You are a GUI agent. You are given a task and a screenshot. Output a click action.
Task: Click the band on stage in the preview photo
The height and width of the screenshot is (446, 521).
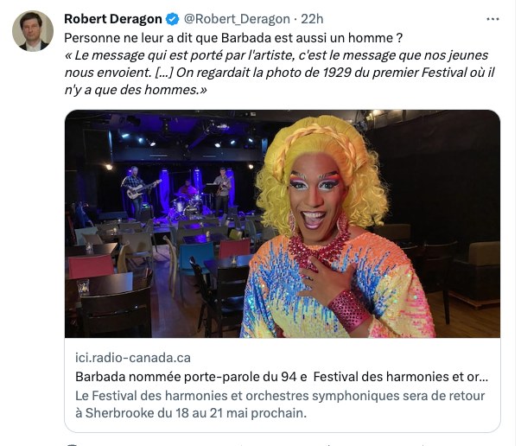178,191
